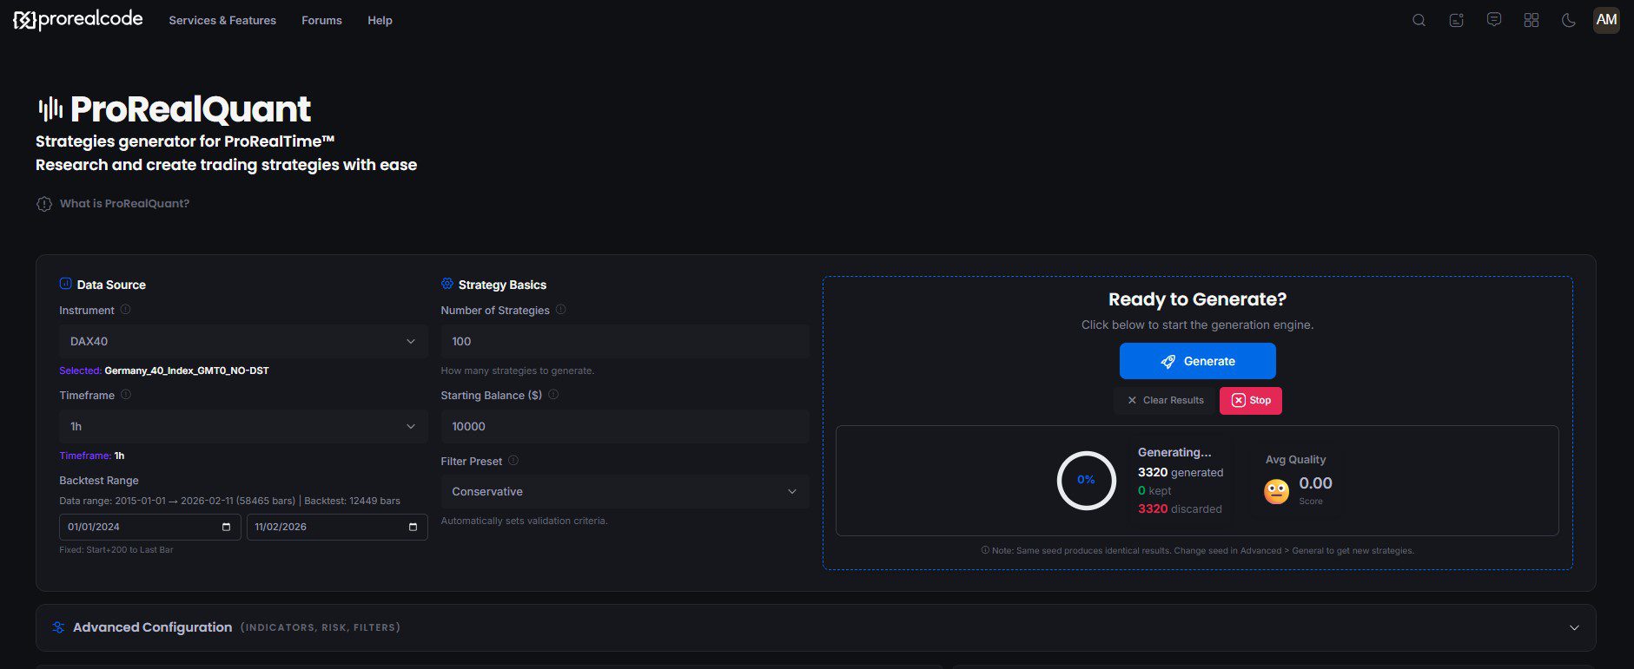Click the circular 0% progress indicator

pos(1086,480)
